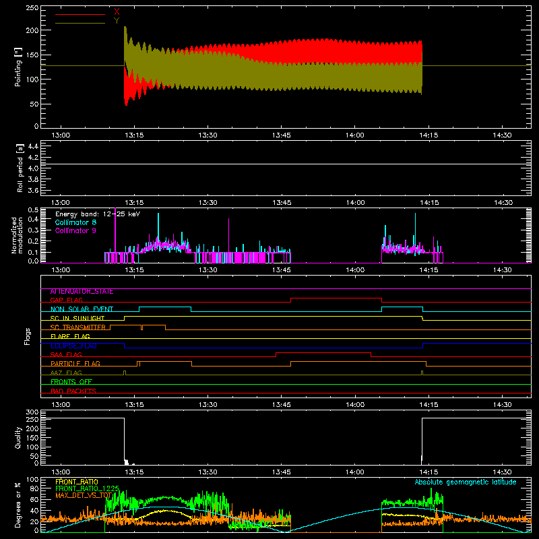Select the NON_SOLAR_EVENT flag label
Screen dimensions: 539x539
tap(82, 309)
